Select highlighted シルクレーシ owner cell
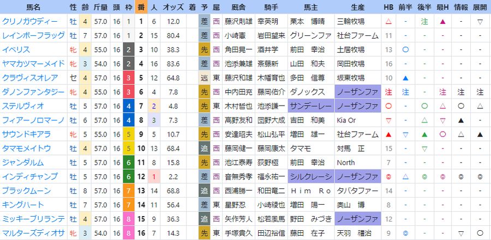The height and width of the screenshot is (240, 491). pos(311,176)
